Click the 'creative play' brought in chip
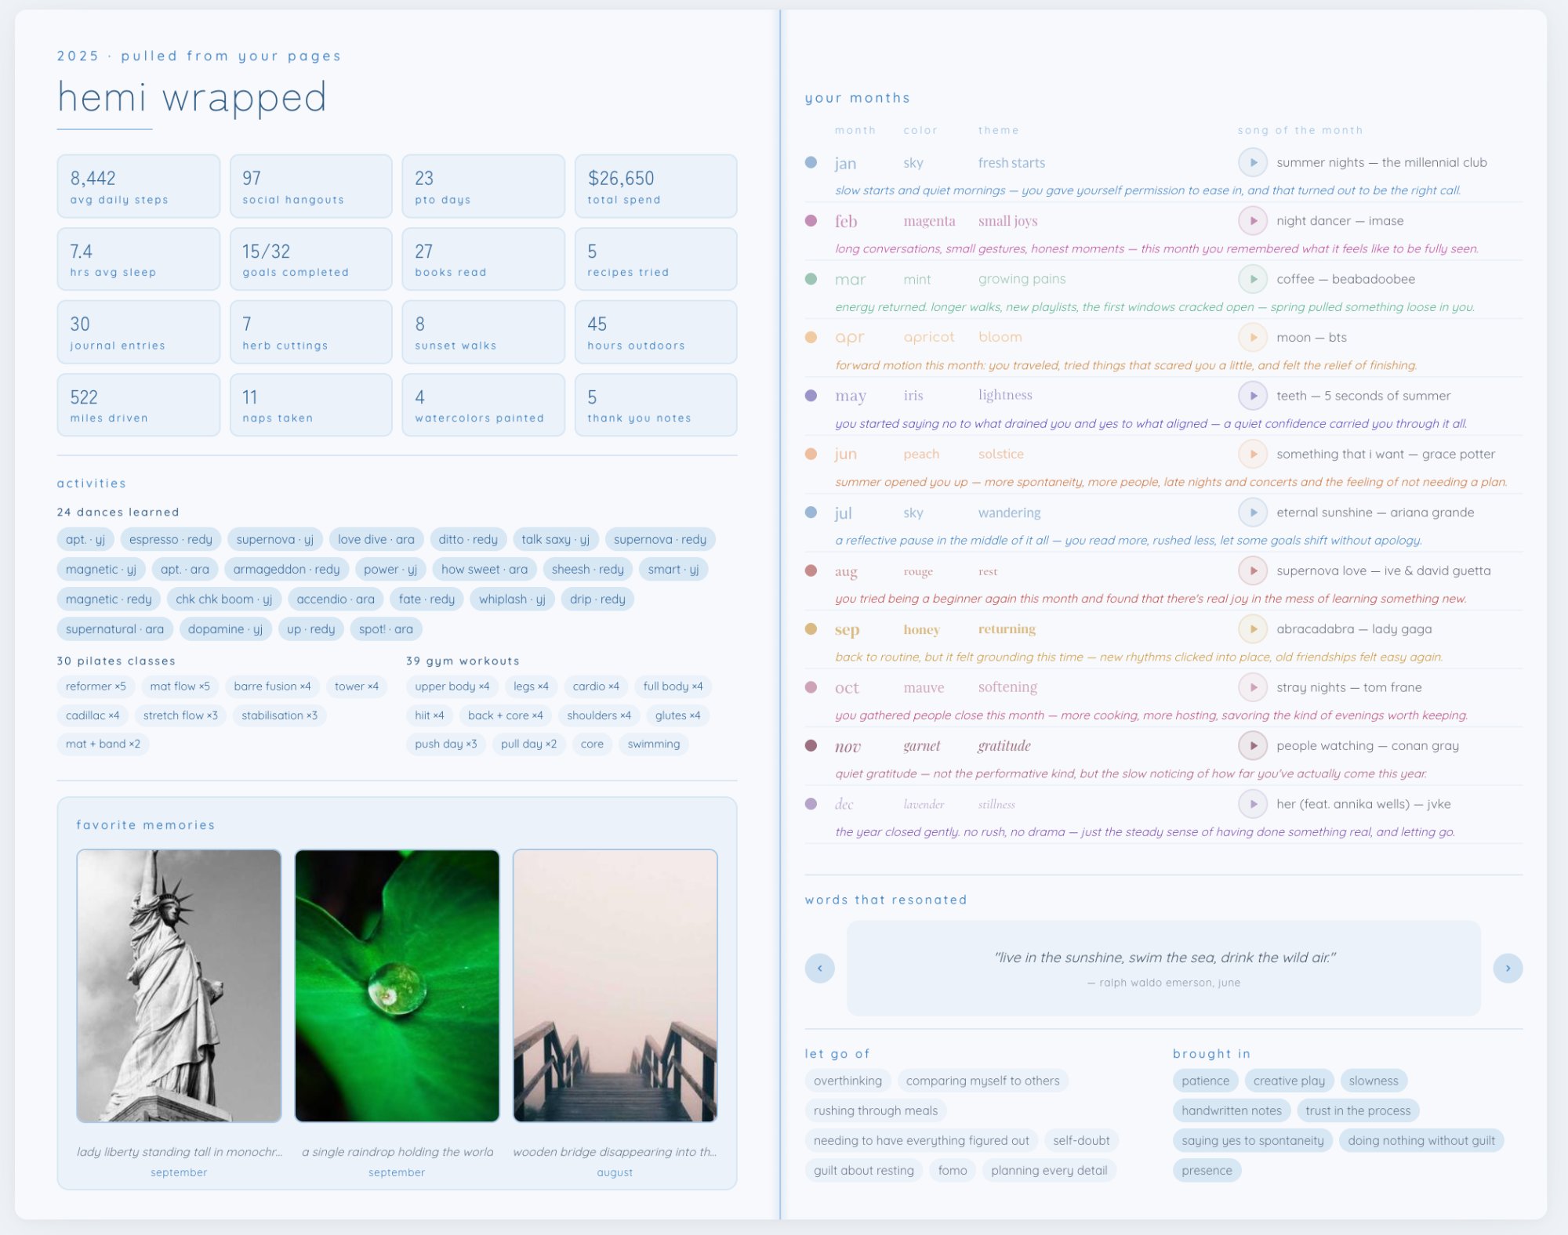The image size is (1568, 1235). pos(1288,1081)
